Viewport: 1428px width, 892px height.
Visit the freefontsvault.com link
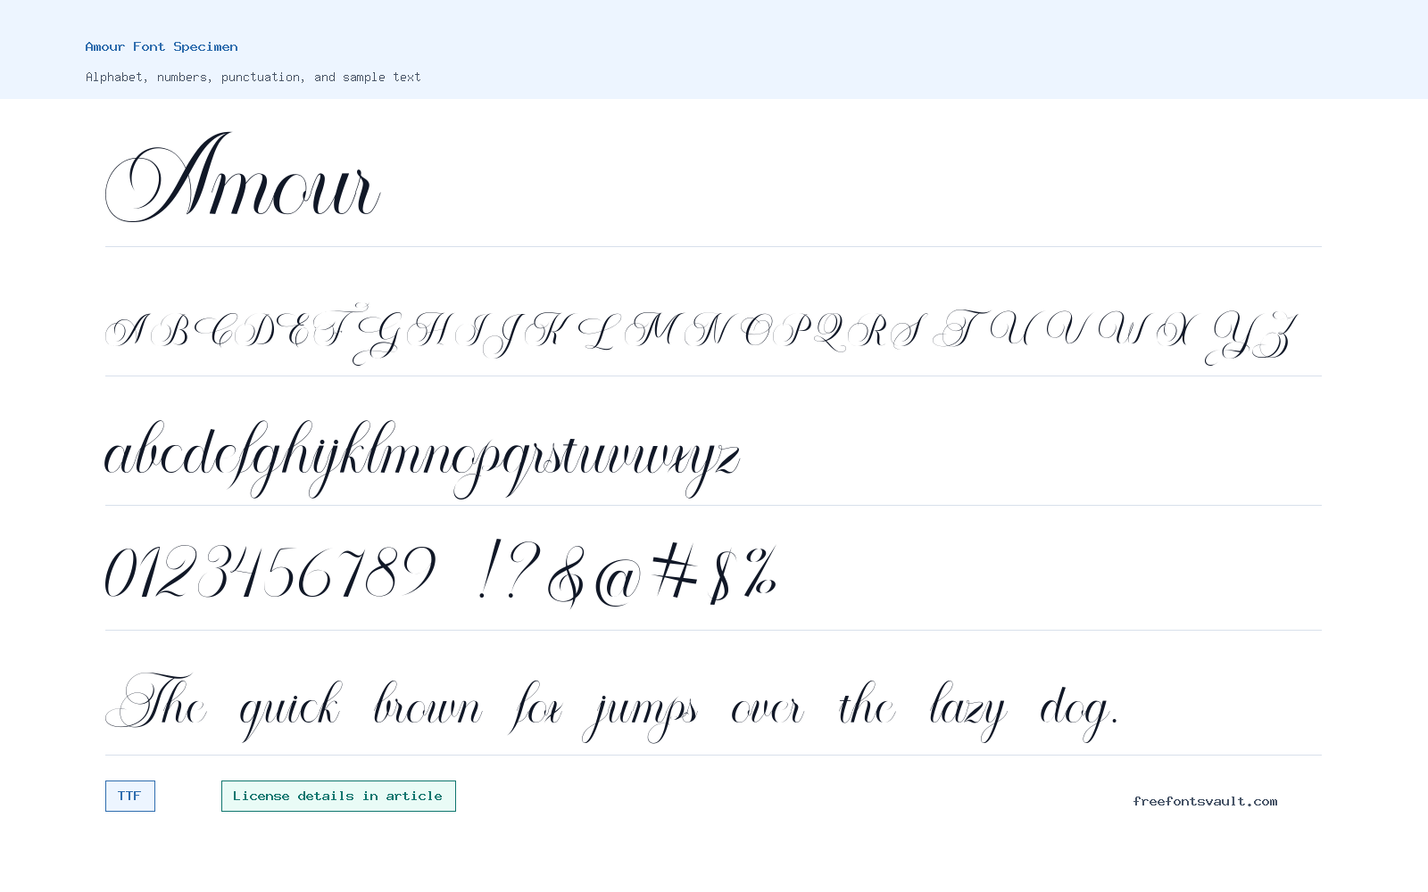[x=1205, y=801]
